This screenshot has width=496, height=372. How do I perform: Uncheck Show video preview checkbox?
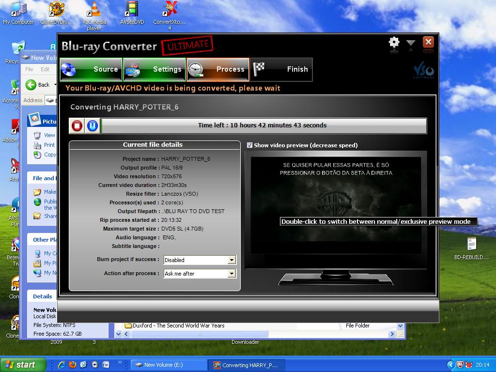pos(249,145)
